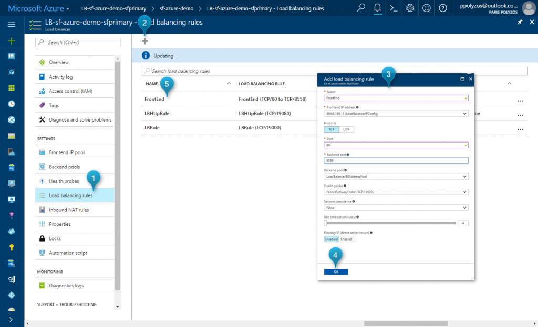Click the plus icon to add a rule
Image resolution: width=538 pixels, height=327 pixels.
(x=144, y=40)
